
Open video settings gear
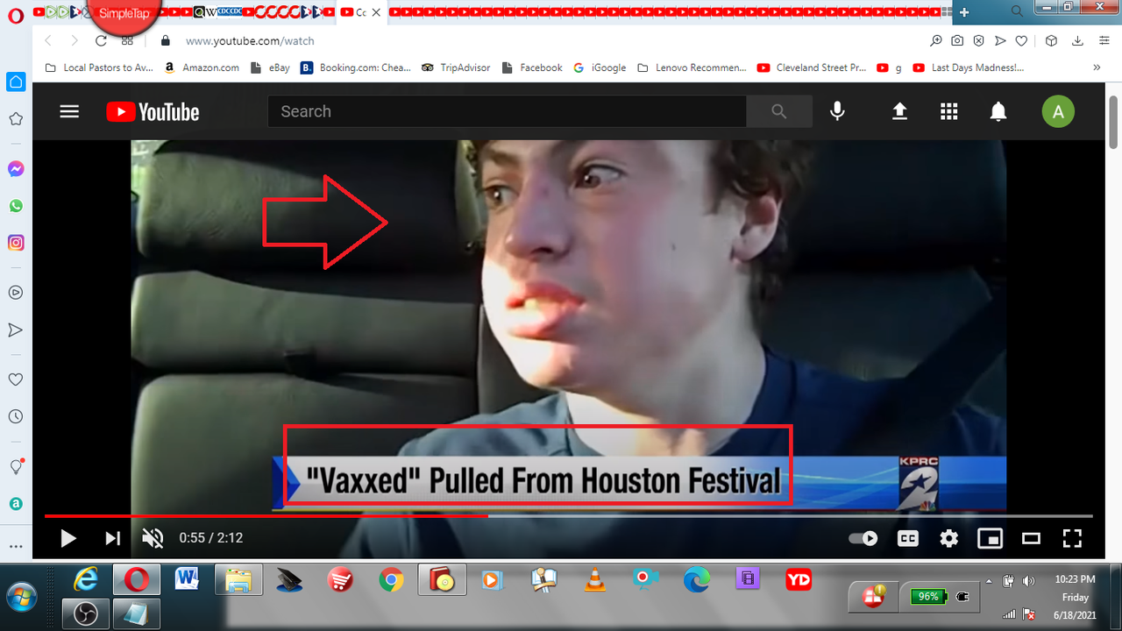[949, 538]
